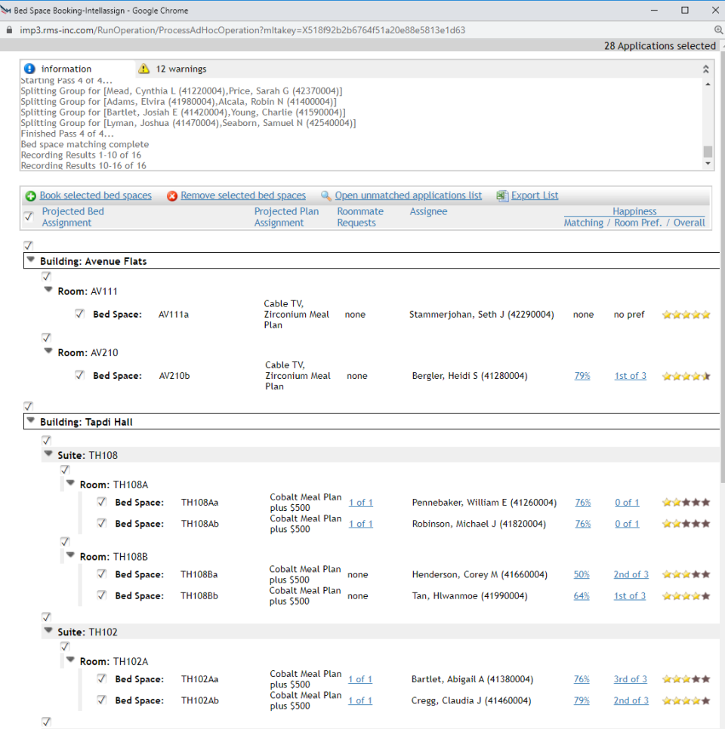Collapse the Building: Tapdi Hall group
Screen dimensions: 725x729
click(x=31, y=421)
